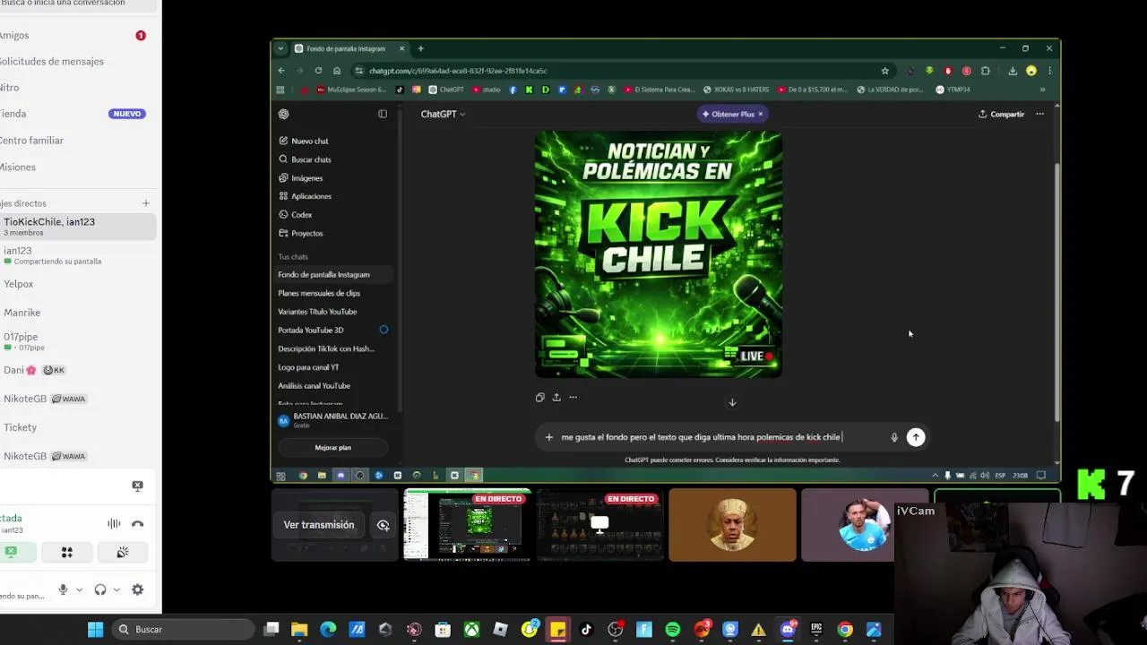The height and width of the screenshot is (645, 1147).
Task: Click the share/export icon under the generated image
Action: (556, 397)
